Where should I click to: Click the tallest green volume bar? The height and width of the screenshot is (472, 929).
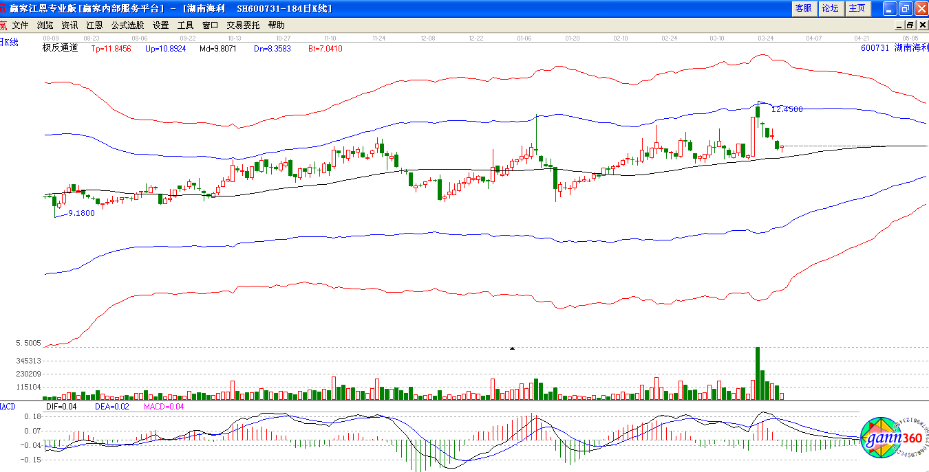click(x=758, y=373)
